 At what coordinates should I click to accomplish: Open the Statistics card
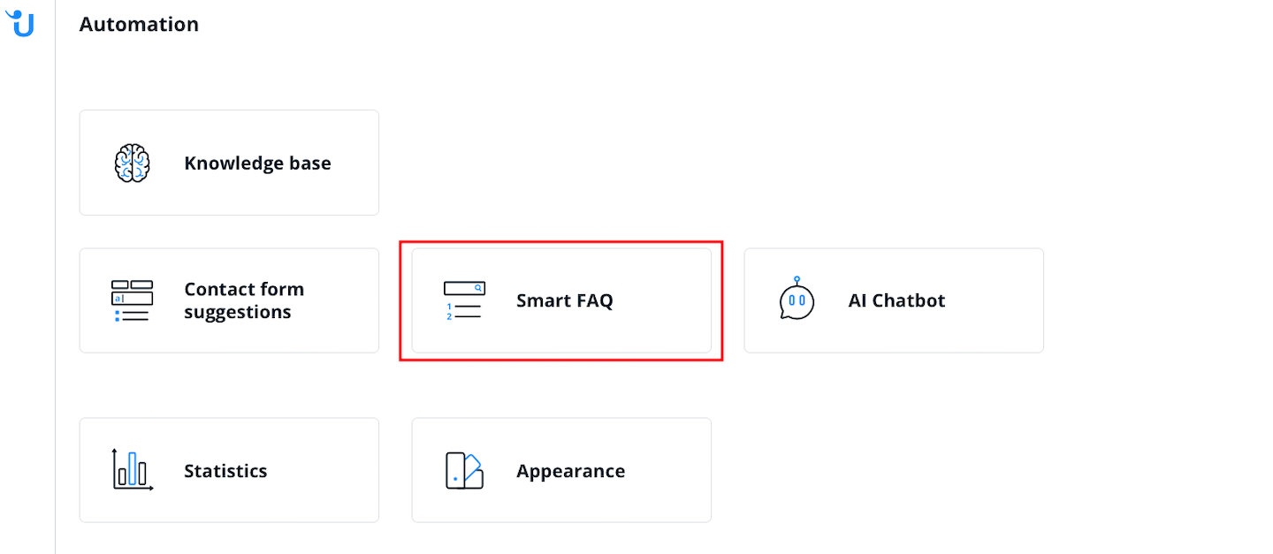(229, 470)
